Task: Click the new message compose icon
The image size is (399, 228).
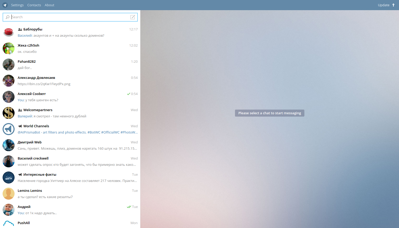Action: click(133, 17)
